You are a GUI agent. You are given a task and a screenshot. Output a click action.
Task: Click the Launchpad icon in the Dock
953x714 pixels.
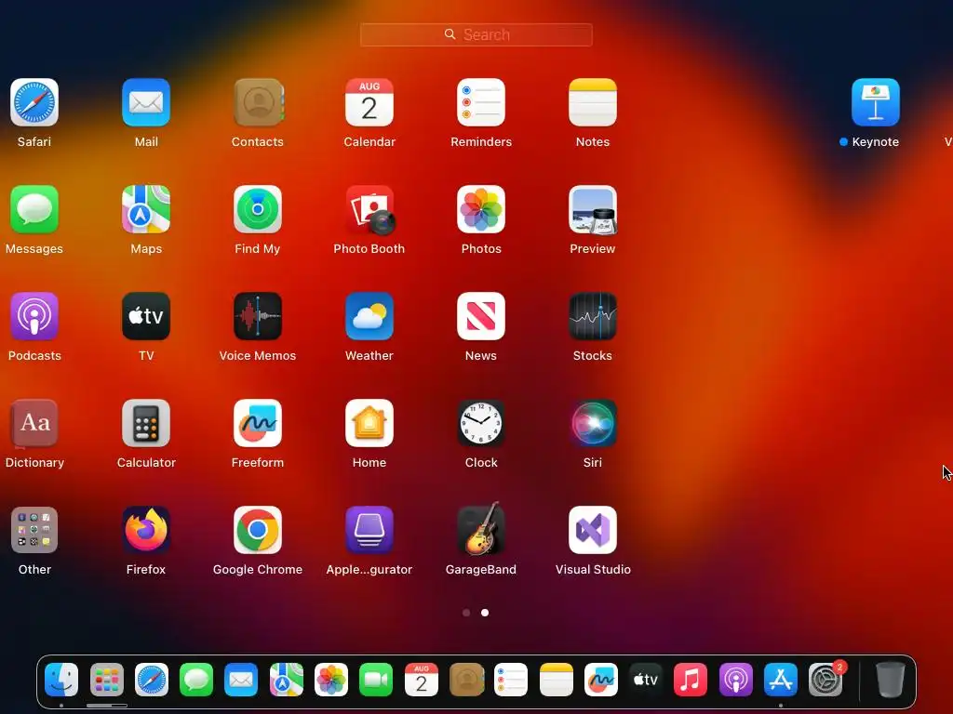[x=107, y=680]
